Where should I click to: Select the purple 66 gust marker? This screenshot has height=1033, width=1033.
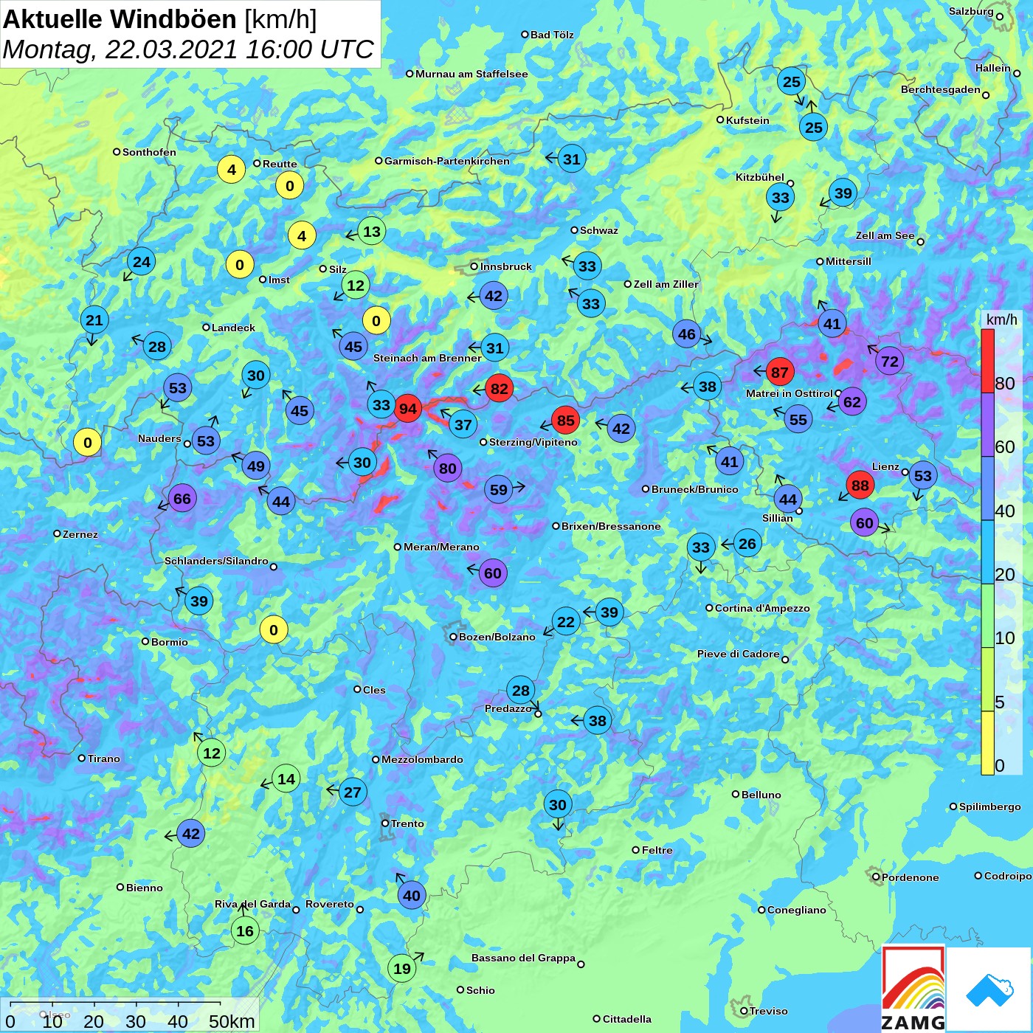pyautogui.click(x=182, y=499)
